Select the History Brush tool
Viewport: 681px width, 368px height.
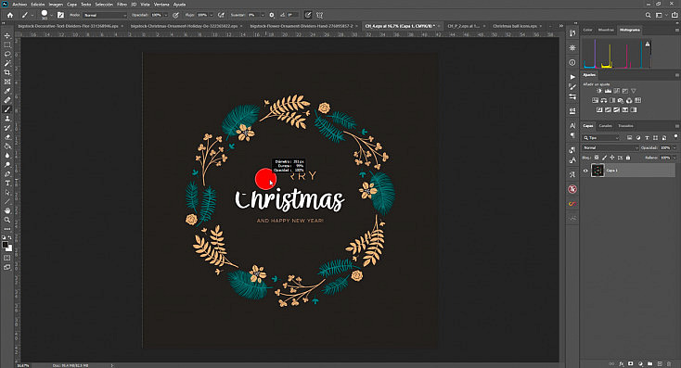point(7,128)
